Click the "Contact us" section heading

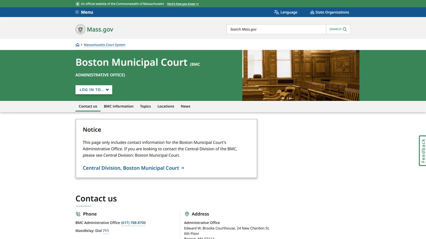(x=96, y=199)
